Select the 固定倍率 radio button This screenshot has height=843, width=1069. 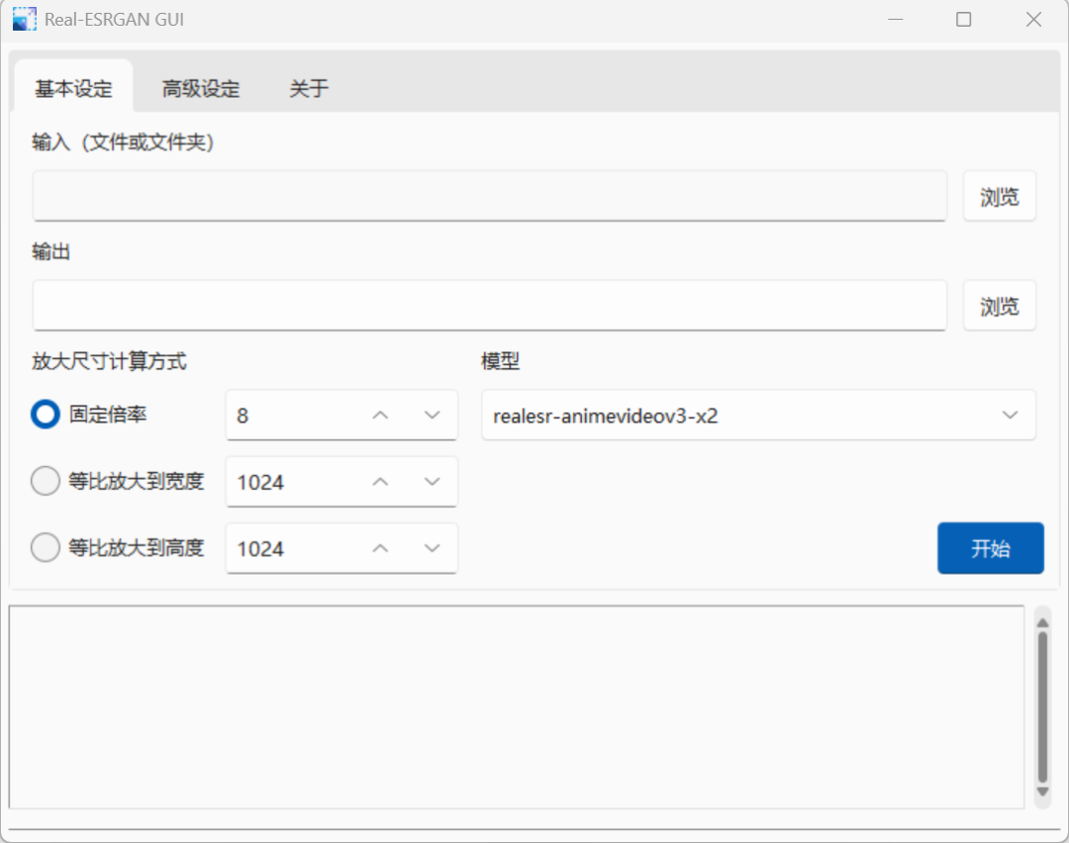click(45, 415)
